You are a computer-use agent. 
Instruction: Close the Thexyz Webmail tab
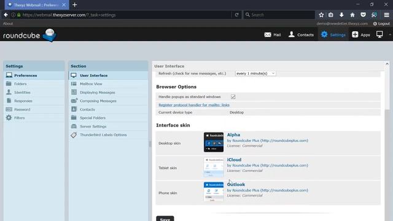[64, 5]
